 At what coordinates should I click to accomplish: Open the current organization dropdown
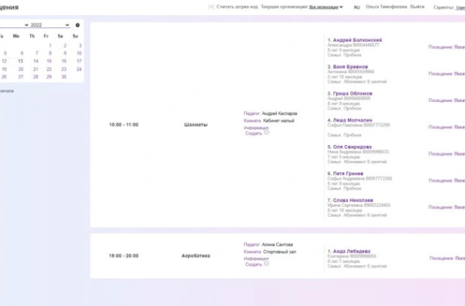(325, 7)
